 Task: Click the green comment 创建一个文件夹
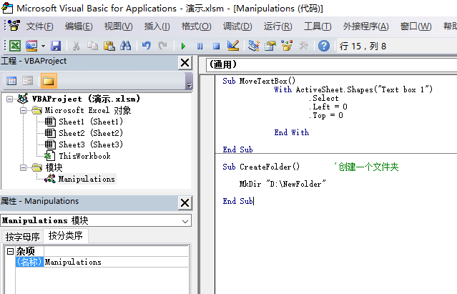[x=366, y=167]
